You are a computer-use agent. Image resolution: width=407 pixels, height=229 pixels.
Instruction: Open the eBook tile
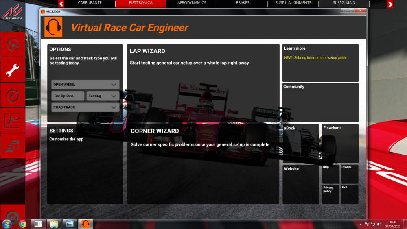tap(301, 144)
